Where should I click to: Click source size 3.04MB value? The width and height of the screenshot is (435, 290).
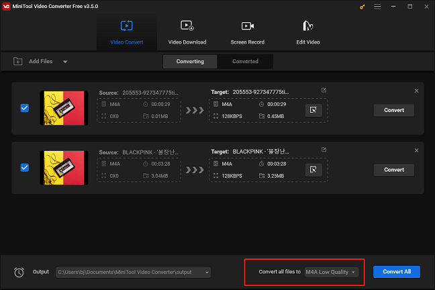(x=160, y=176)
